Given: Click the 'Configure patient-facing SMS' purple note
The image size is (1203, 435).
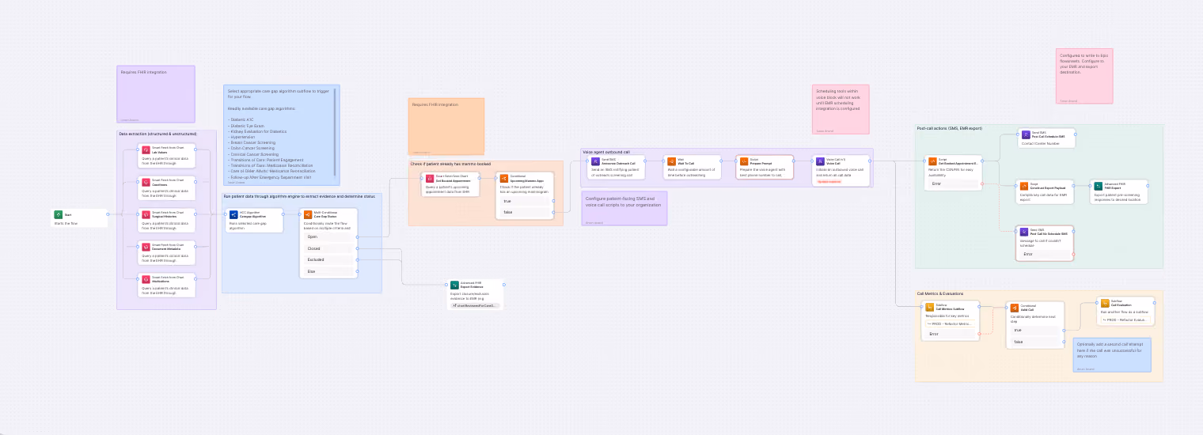Looking at the screenshot, I should tap(624, 208).
